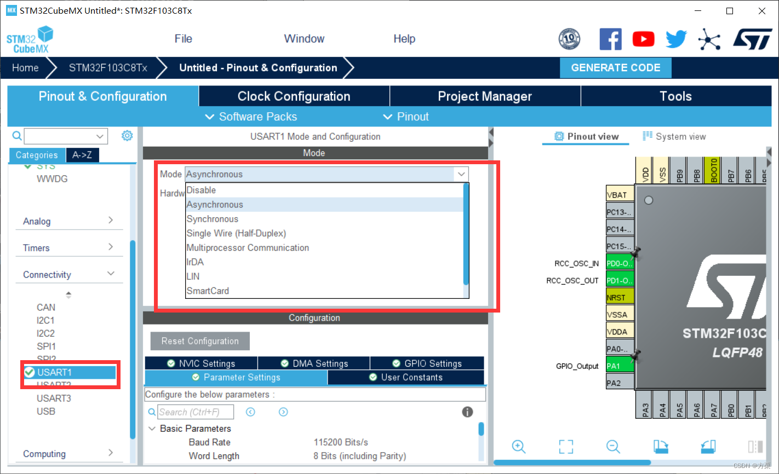Select Synchronous mode option
This screenshot has width=779, height=474.
click(325, 219)
